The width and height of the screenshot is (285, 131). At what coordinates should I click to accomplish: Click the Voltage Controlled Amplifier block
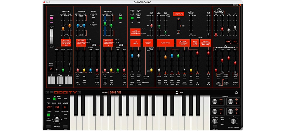(206, 43)
